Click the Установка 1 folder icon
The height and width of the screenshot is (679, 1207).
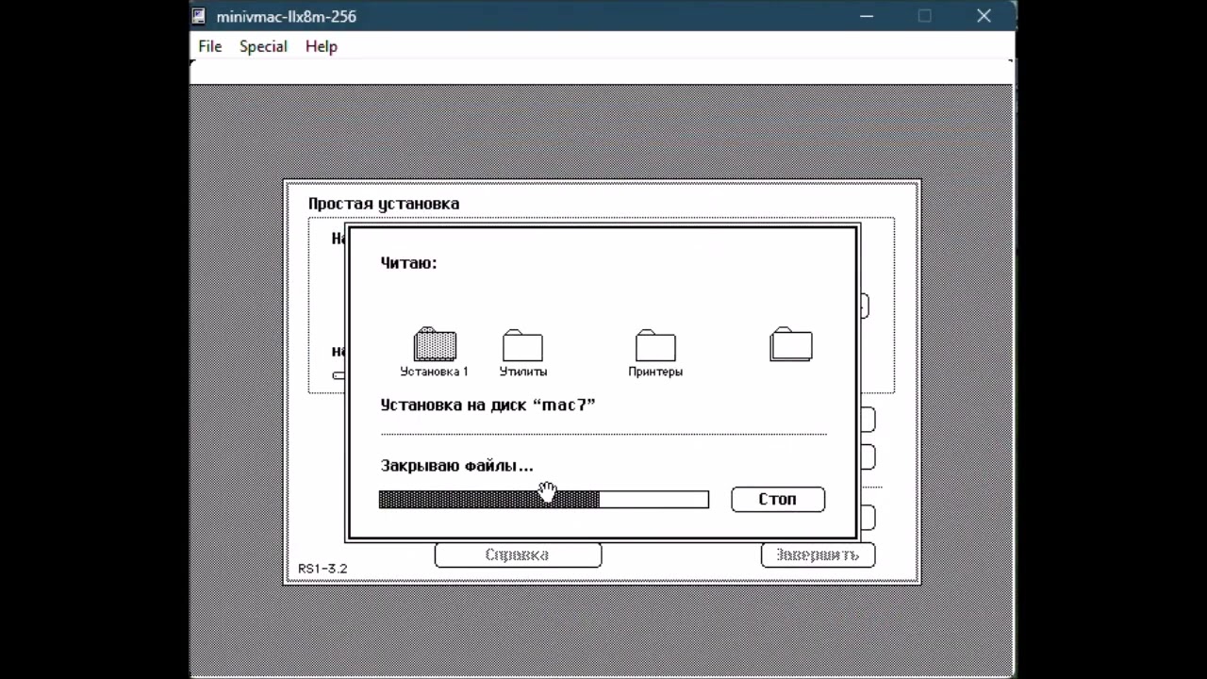click(x=435, y=344)
